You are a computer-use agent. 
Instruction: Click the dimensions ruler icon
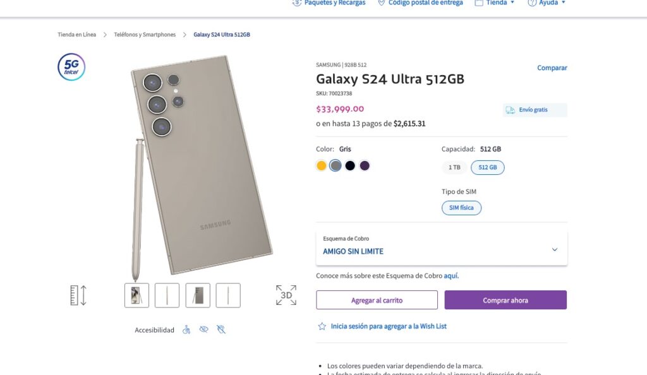77,294
